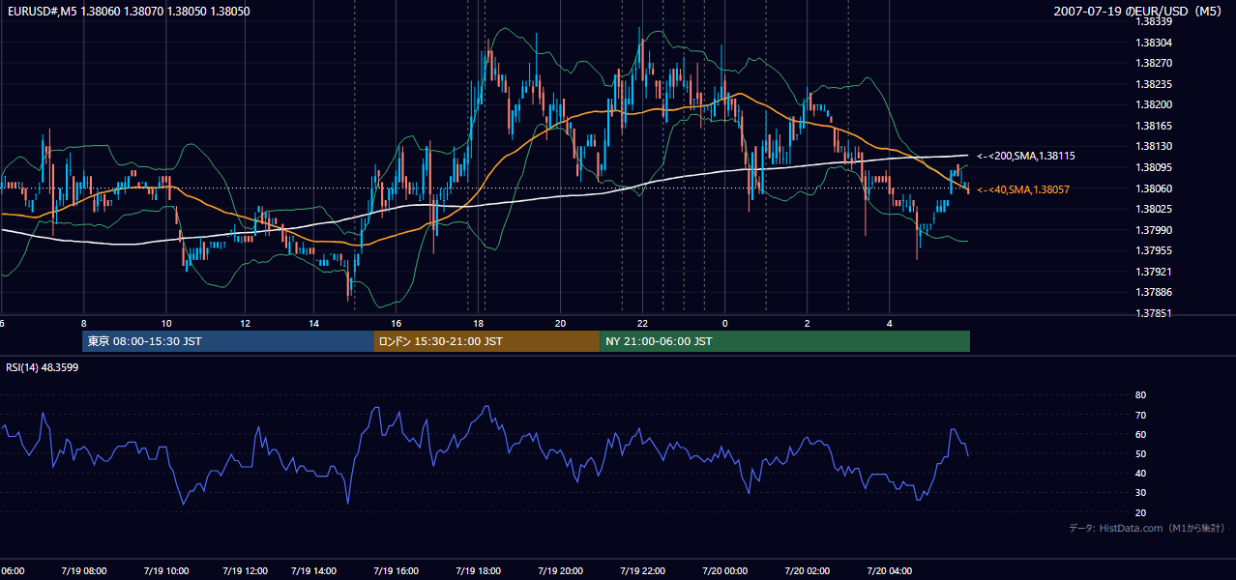The height and width of the screenshot is (580, 1236).
Task: Click the 7/19 18:00 time axis label
Action: point(478,571)
